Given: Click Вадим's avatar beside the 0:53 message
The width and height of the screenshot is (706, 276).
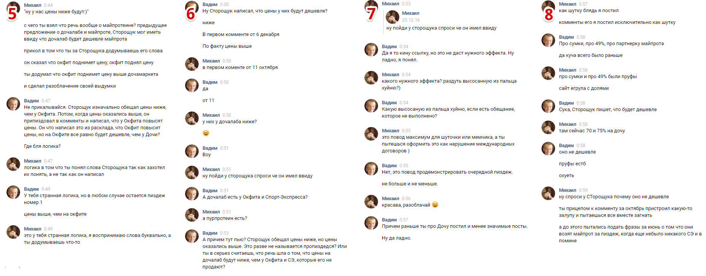Looking at the screenshot, I should pyautogui.click(x=192, y=236).
